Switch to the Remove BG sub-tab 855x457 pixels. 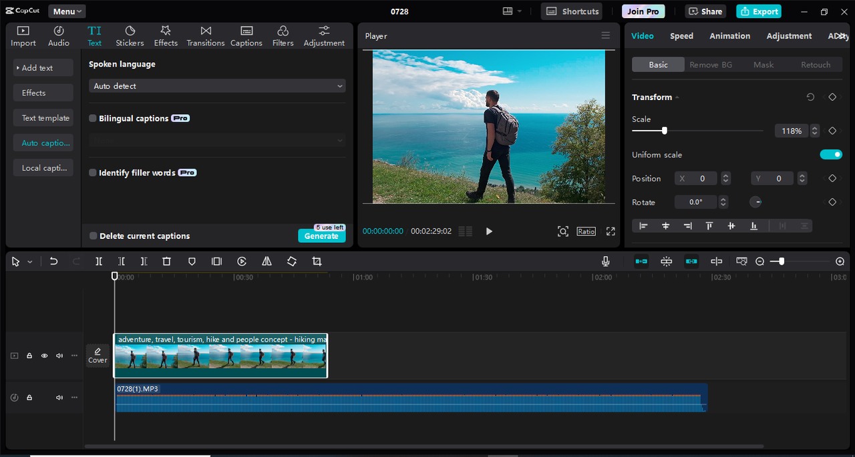pos(711,65)
